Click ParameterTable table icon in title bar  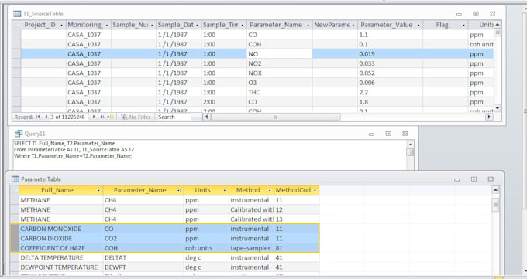[15, 179]
